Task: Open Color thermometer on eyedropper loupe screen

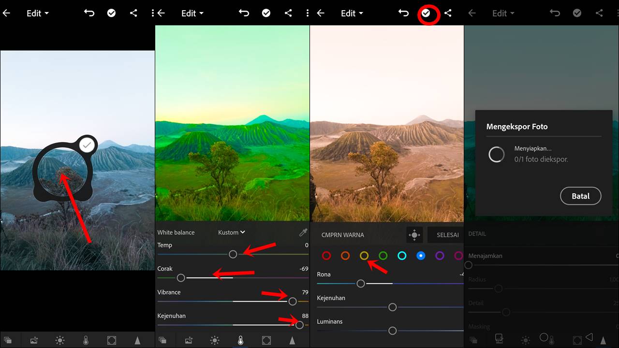Action: click(86, 340)
